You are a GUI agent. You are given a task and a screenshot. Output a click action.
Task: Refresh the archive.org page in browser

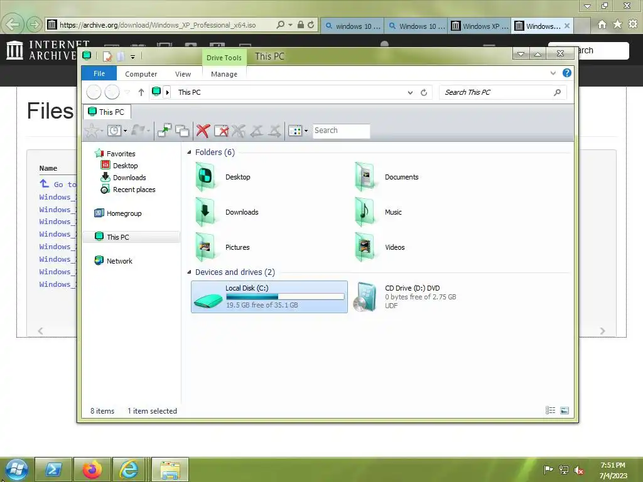[311, 25]
